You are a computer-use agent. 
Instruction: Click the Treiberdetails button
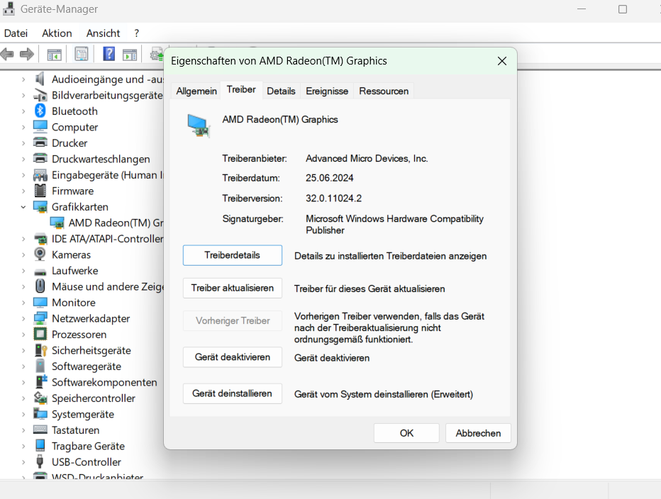click(x=233, y=255)
